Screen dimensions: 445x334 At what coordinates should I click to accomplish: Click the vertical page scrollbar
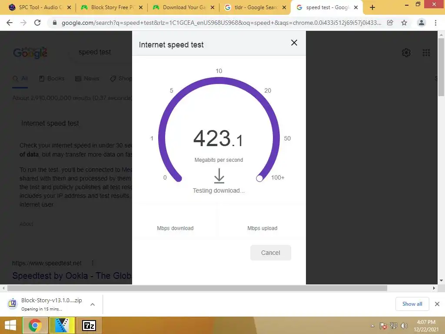(441, 67)
